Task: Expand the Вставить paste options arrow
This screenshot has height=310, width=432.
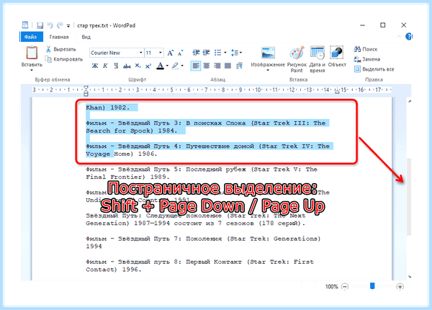Action: coord(32,71)
